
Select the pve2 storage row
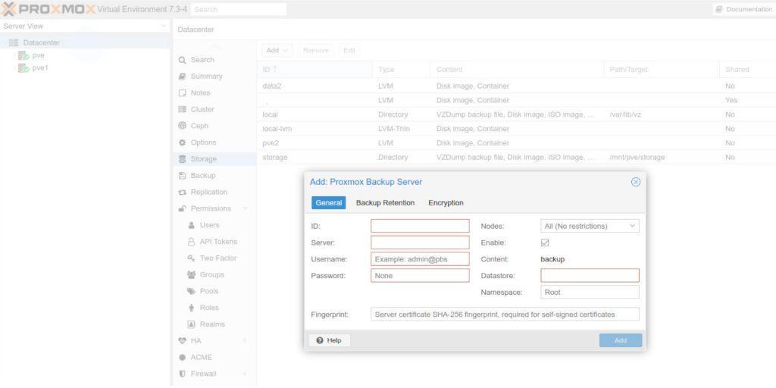(516, 143)
